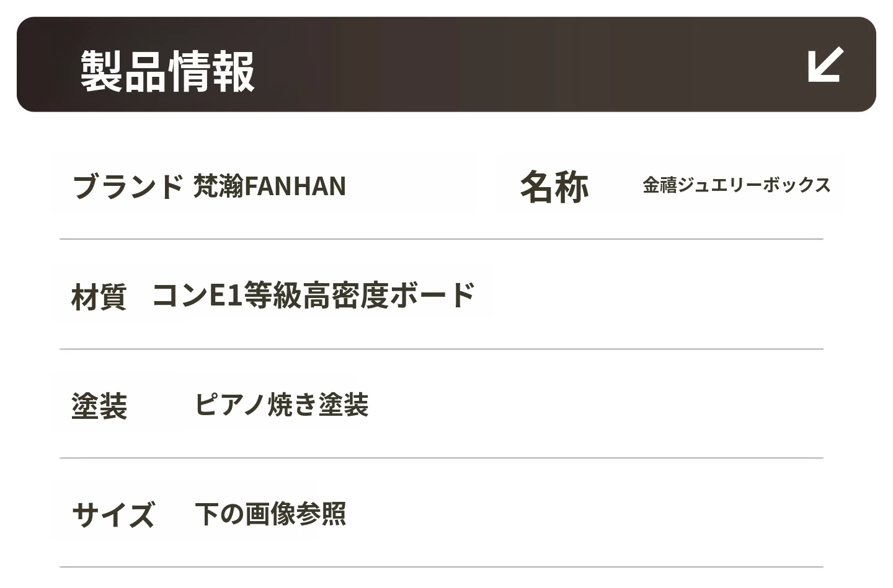Screen dimensions: 893x588
Task: Click the divider line below the ブランド row
Action: tap(441, 239)
